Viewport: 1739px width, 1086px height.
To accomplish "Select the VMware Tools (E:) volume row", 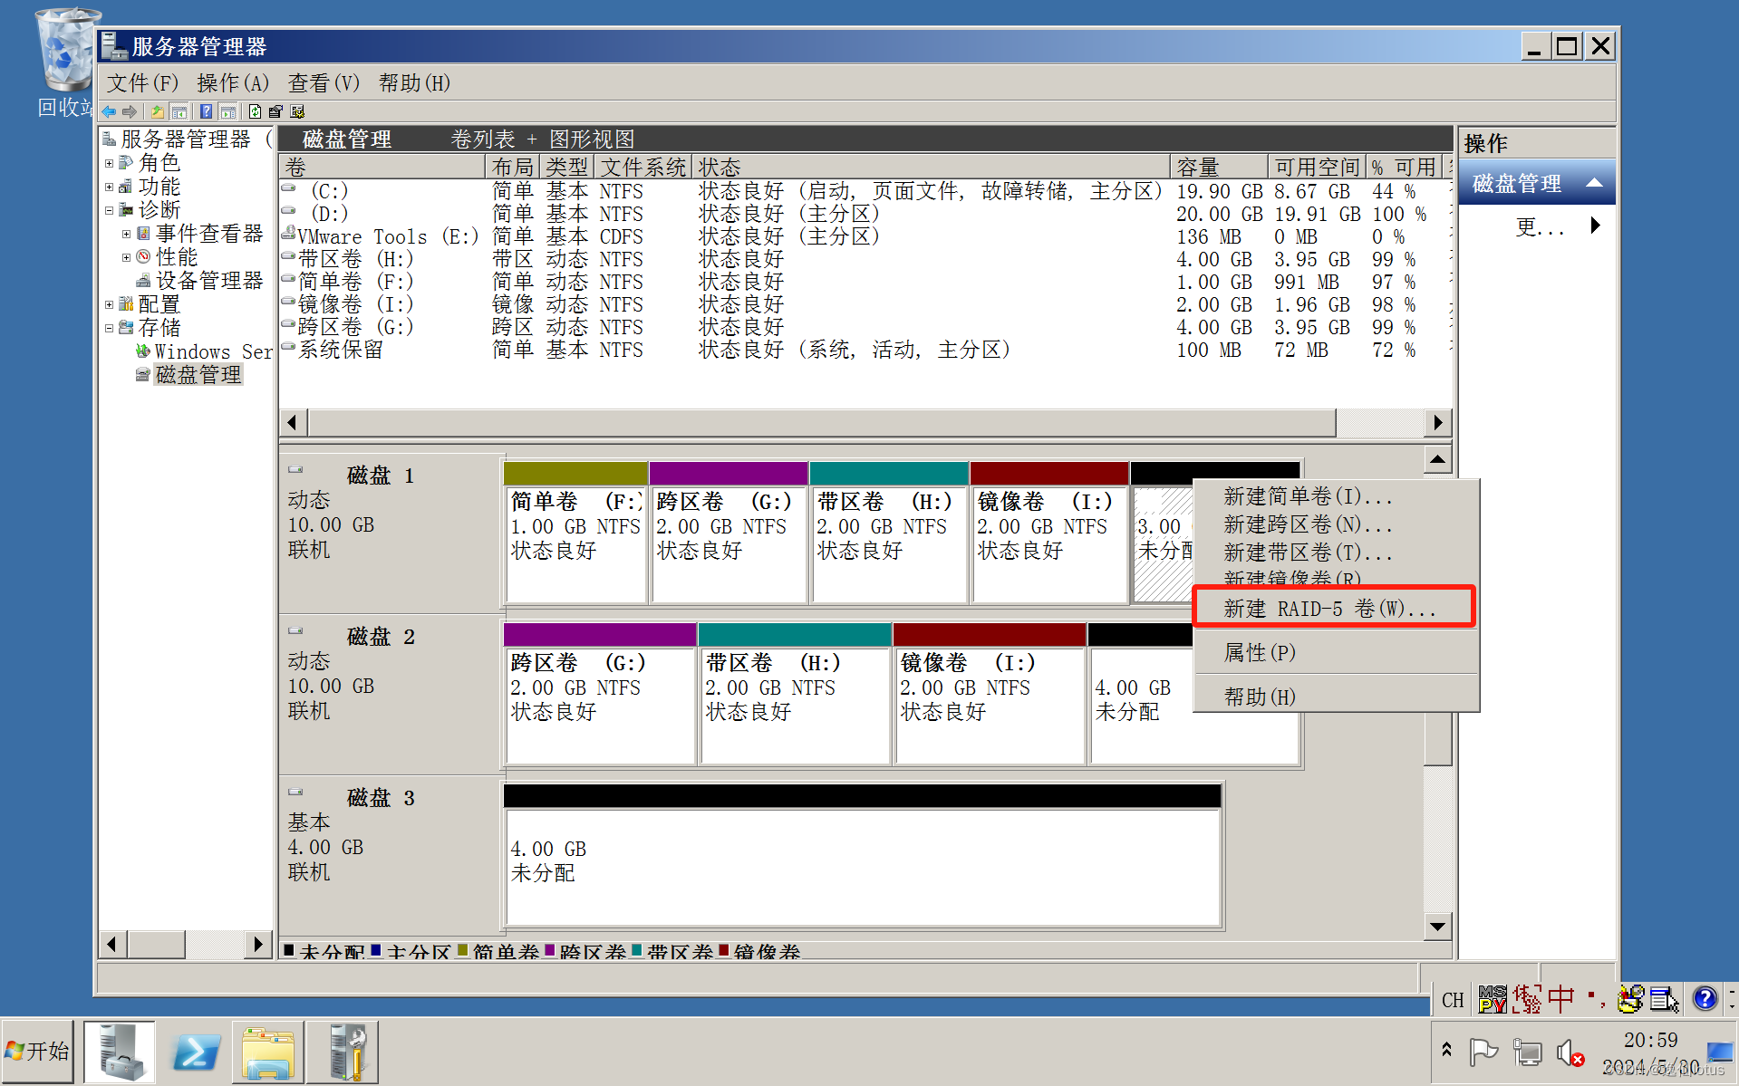I will pyautogui.click(x=865, y=236).
